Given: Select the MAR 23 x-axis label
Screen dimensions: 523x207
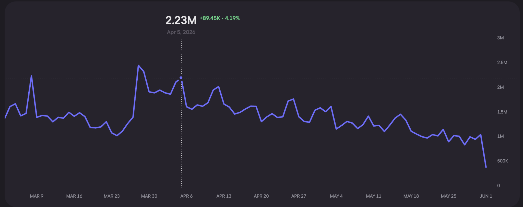Looking at the screenshot, I should [x=112, y=196].
